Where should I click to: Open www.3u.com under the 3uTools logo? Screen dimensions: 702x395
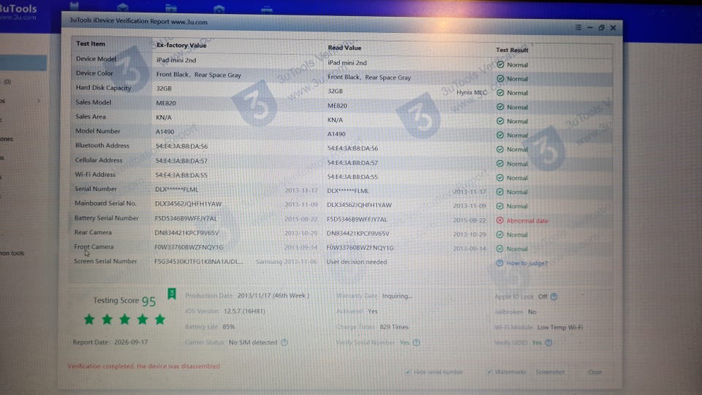[18, 18]
